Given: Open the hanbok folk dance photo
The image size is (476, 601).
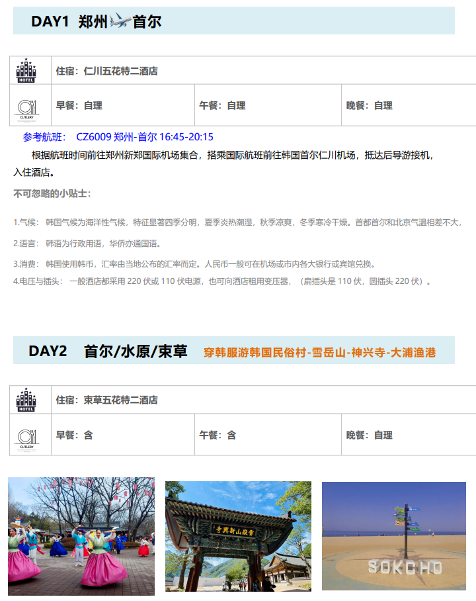Looking at the screenshot, I should 81,535.
